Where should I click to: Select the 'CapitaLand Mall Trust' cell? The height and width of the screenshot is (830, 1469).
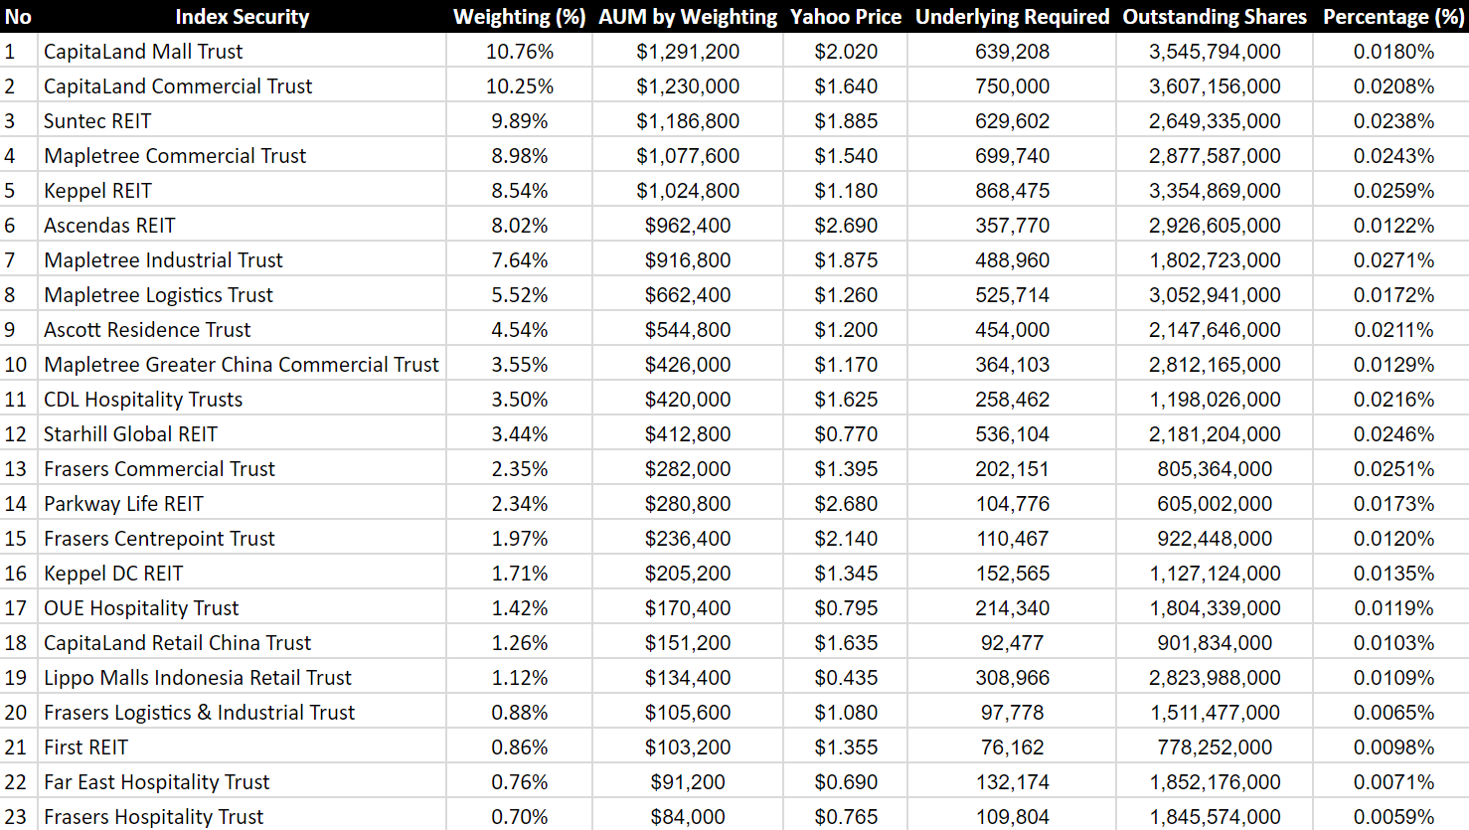pos(242,51)
